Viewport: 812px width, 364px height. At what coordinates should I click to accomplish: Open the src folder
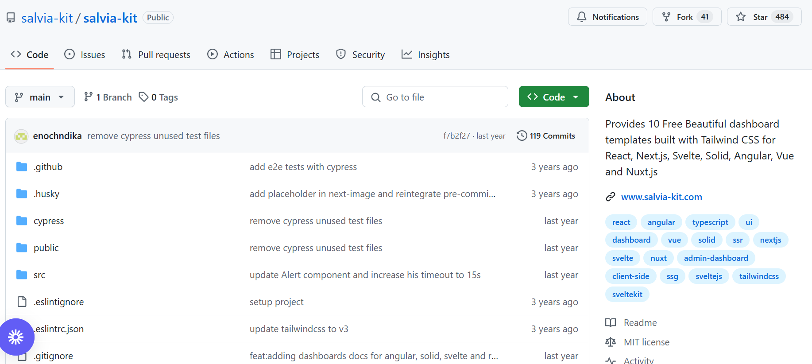click(x=39, y=275)
